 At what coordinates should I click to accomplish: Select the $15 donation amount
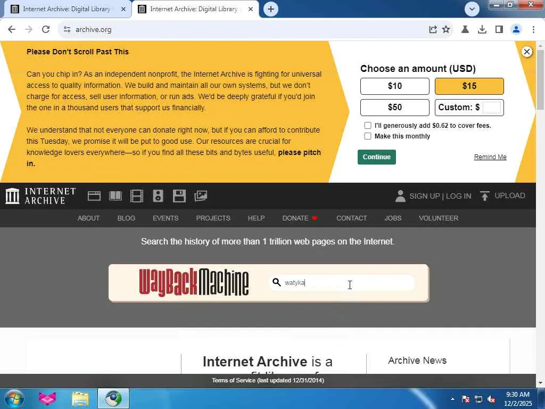pos(469,86)
